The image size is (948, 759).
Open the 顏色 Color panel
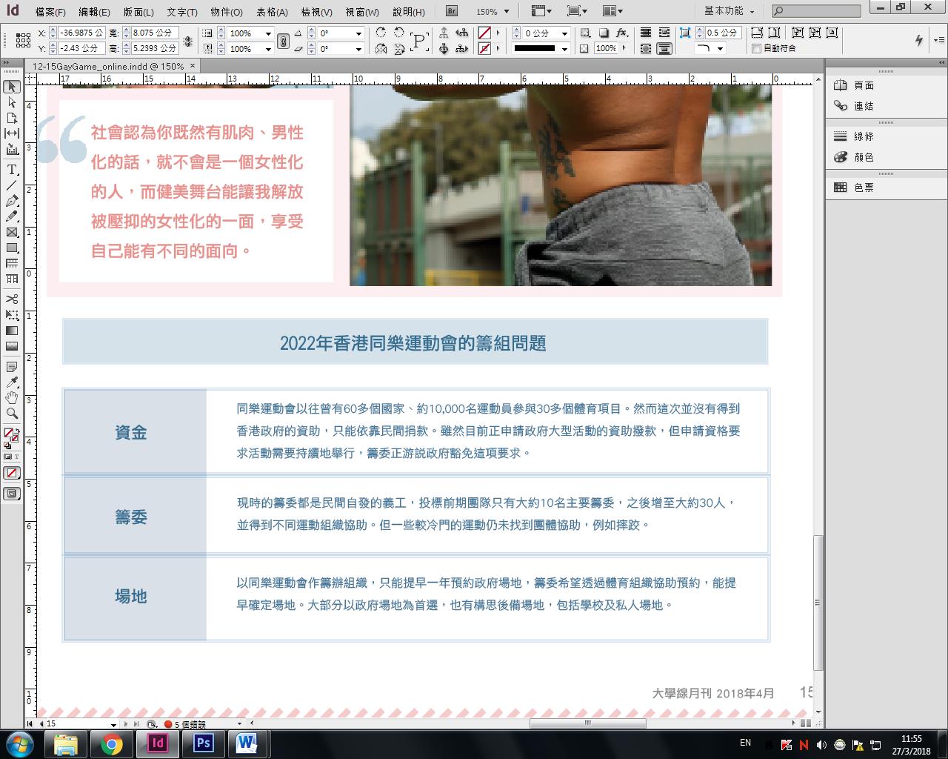[x=864, y=157]
